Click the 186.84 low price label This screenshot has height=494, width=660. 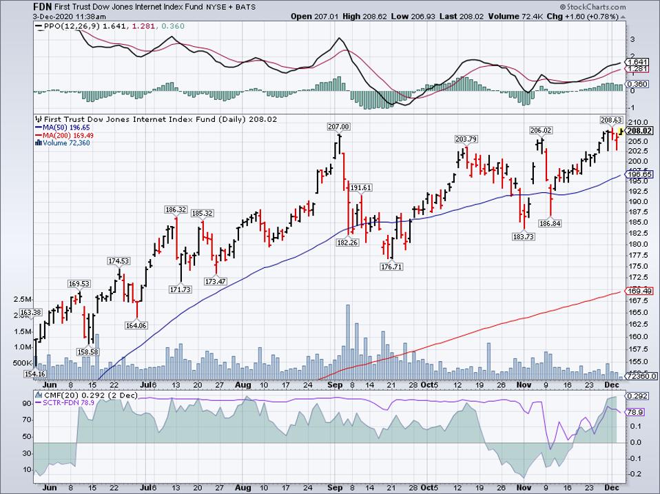point(550,224)
